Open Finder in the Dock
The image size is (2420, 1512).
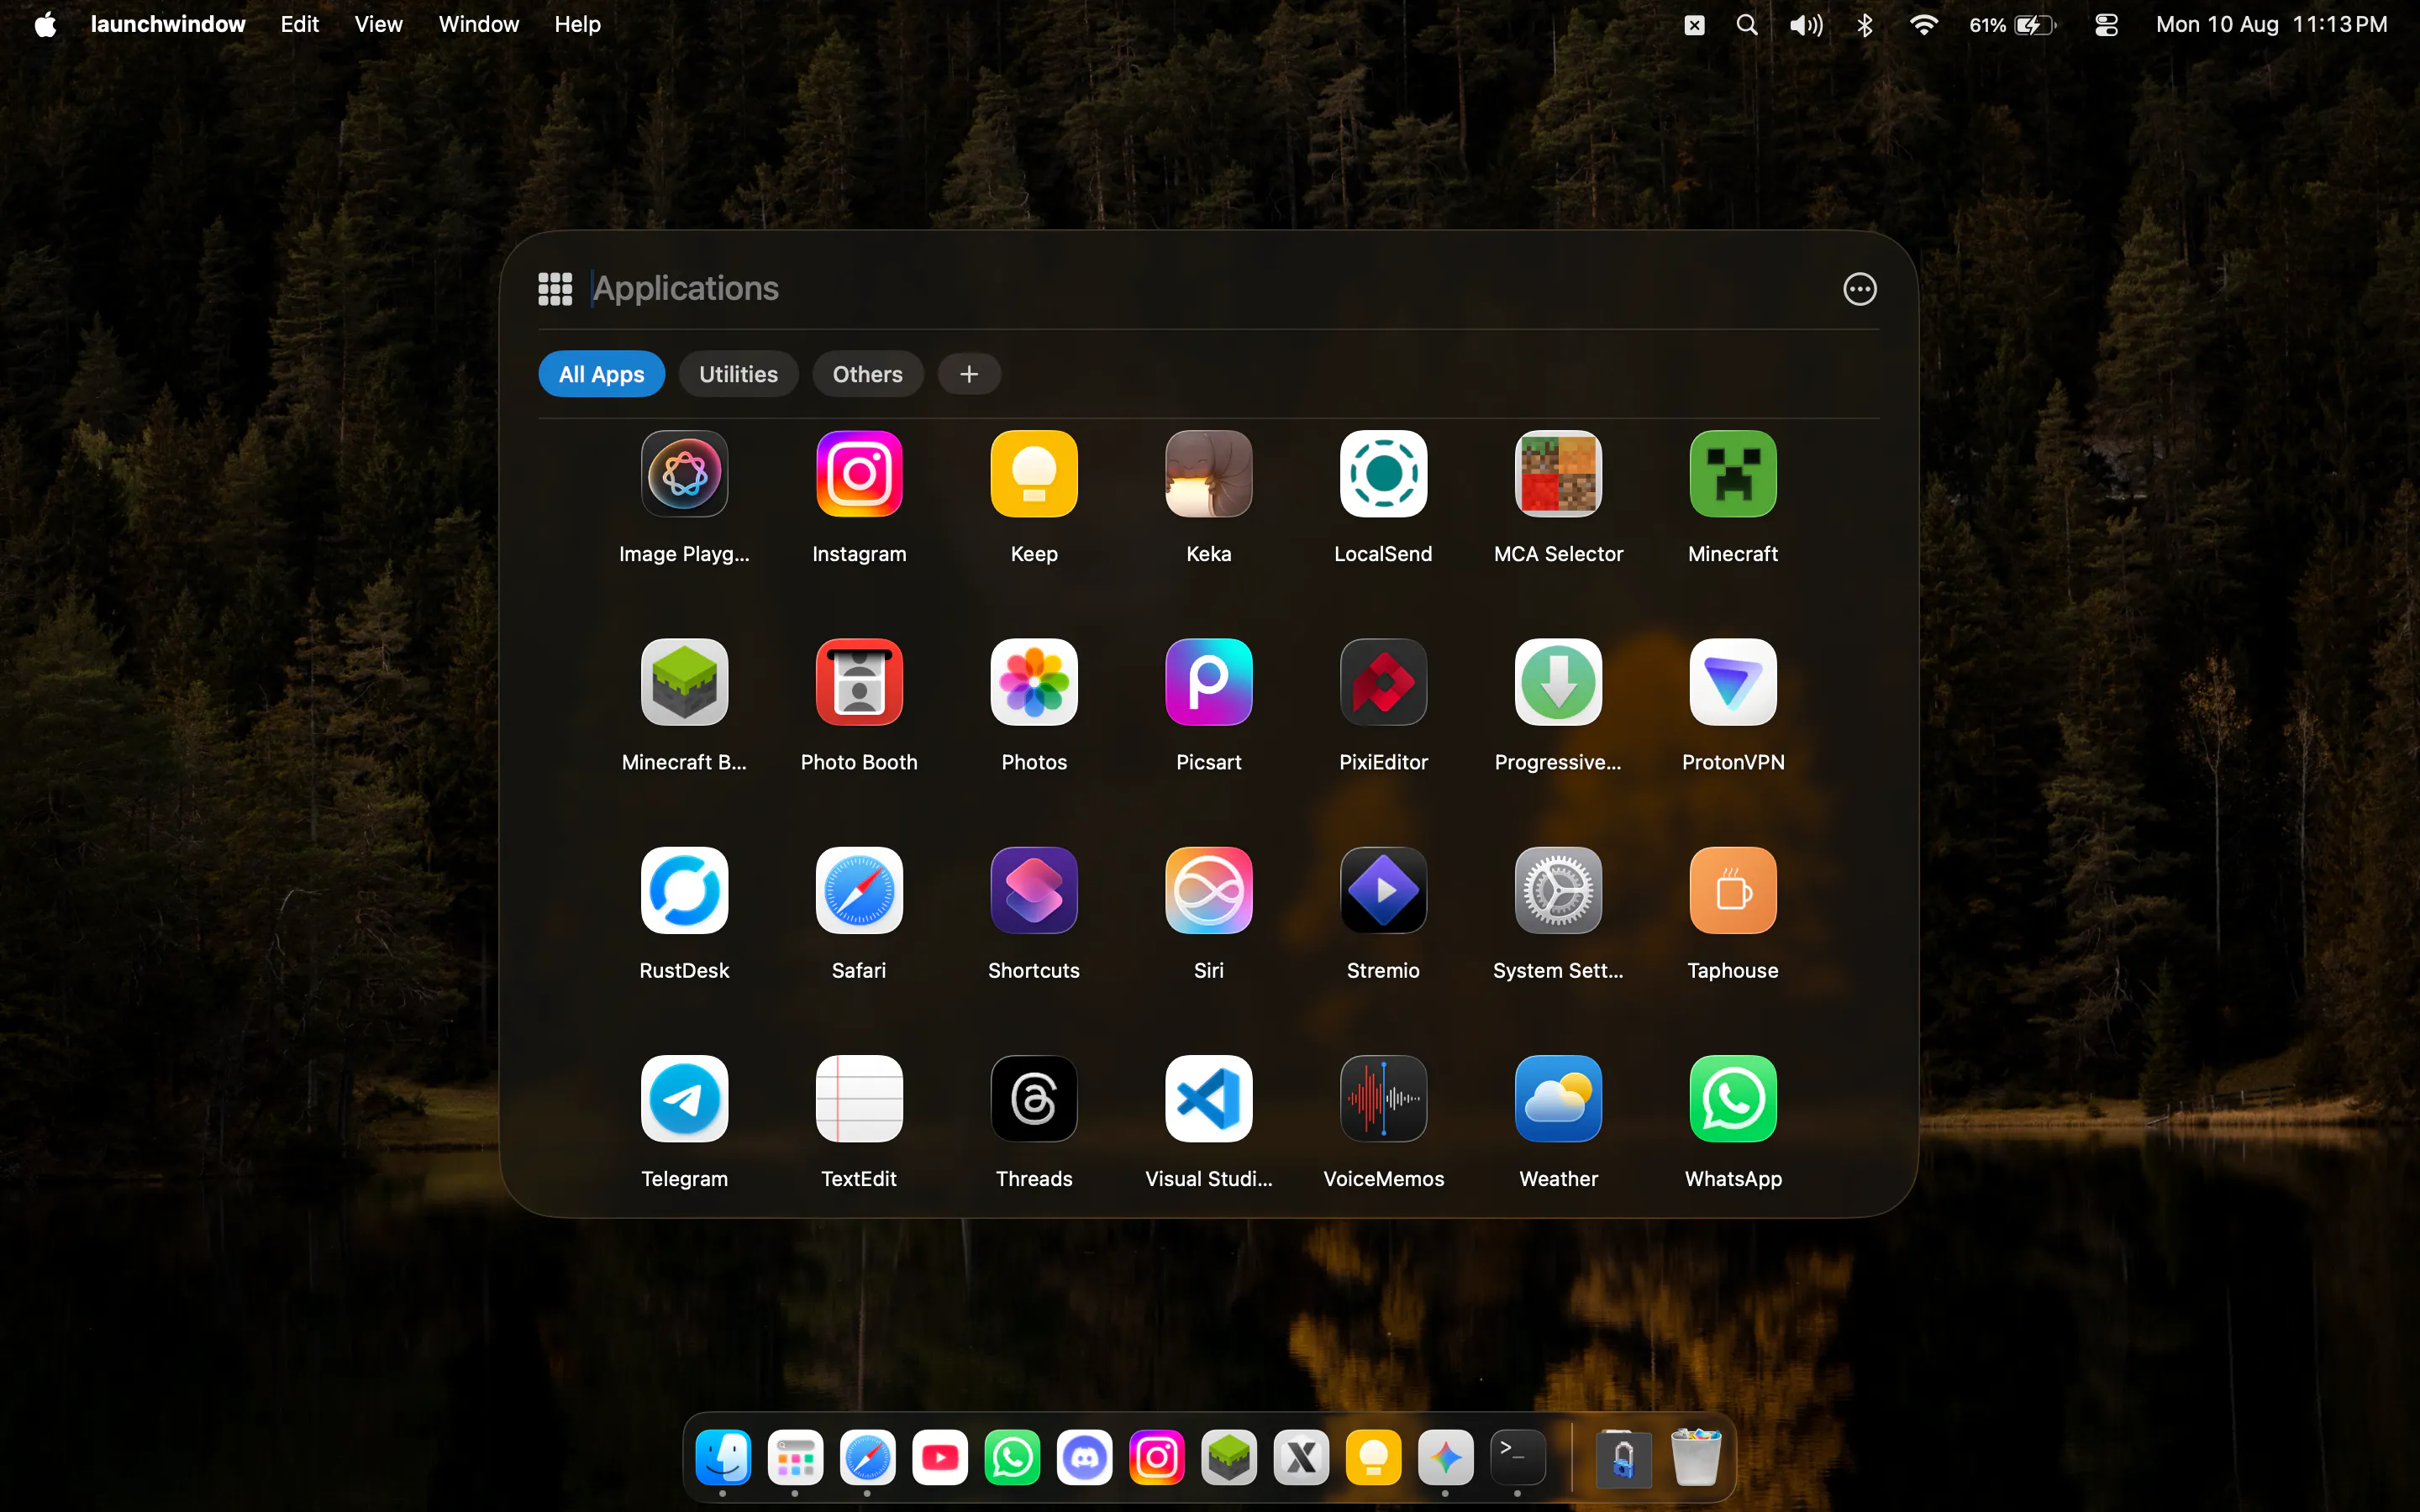[x=723, y=1457]
